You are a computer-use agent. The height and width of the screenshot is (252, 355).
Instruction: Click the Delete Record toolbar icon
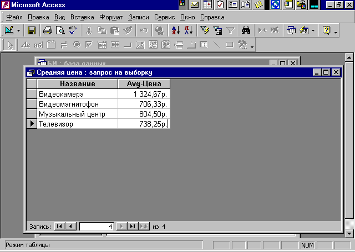(x=275, y=30)
